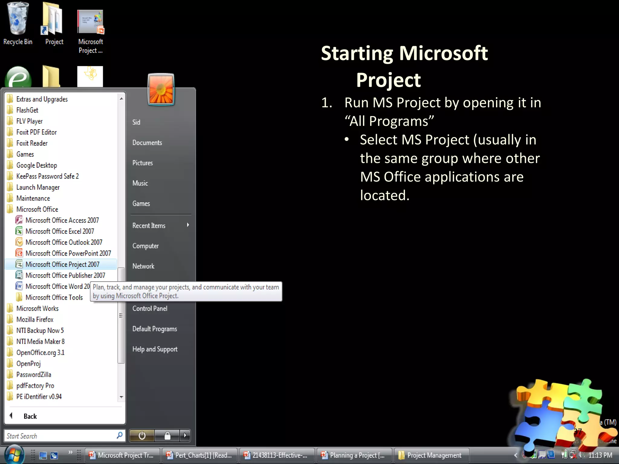
Task: Expand the Google Desktop folder
Action: (x=32, y=165)
